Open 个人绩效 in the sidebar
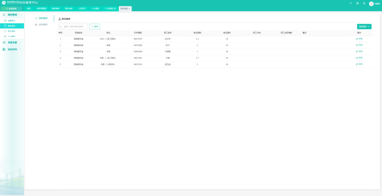Screen dimensions: 382x196 click(12, 36)
